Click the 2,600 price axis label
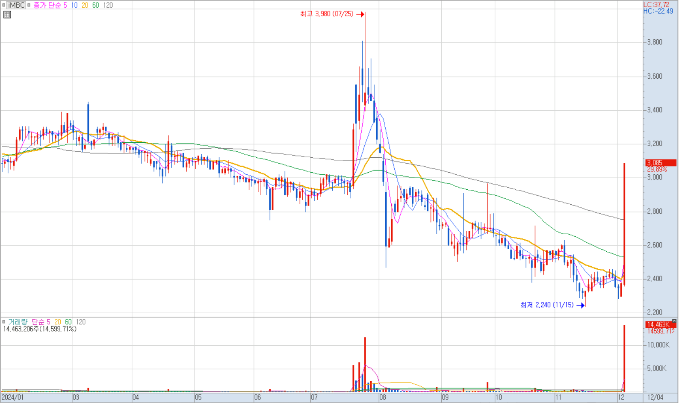Image resolution: width=679 pixels, height=403 pixels. pyautogui.click(x=655, y=245)
